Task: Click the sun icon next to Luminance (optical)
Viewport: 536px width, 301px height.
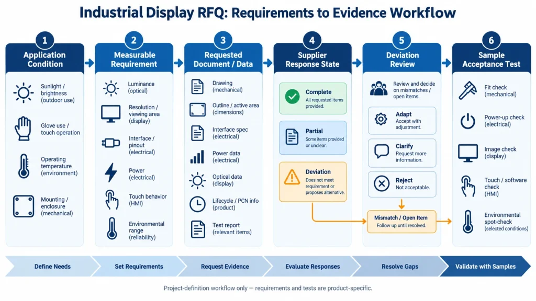Action: pos(111,88)
